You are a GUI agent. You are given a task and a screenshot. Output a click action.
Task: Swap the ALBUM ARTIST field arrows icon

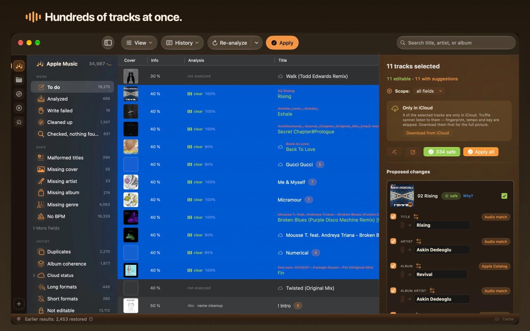click(x=432, y=291)
